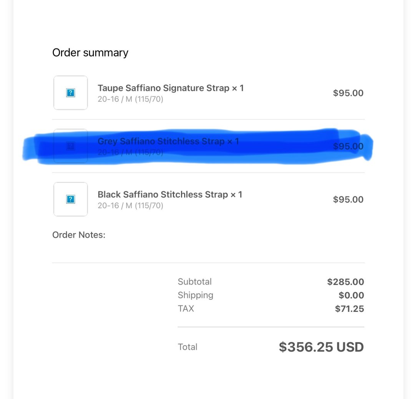This screenshot has width=415, height=399.
Task: Click the Taupe strap 20-16 / M variant text
Action: [130, 99]
